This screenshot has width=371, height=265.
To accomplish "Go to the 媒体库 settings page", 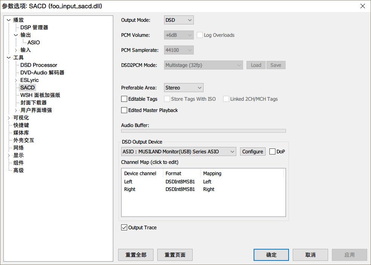I will click(21, 133).
